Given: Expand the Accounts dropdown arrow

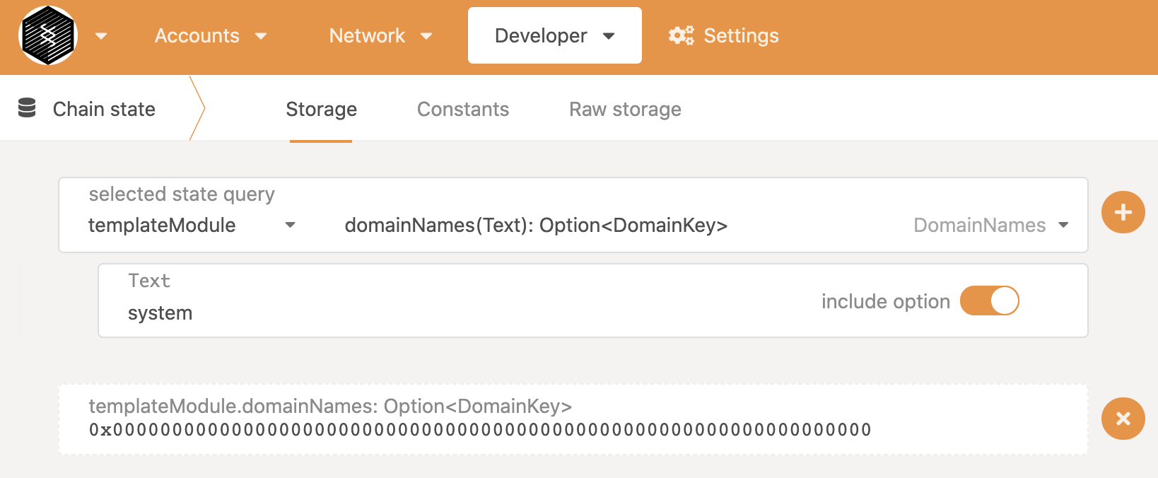Looking at the screenshot, I should (261, 36).
